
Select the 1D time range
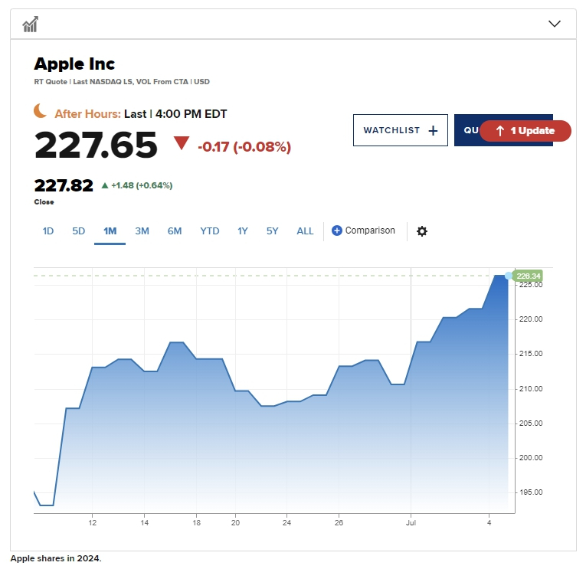[x=48, y=231]
